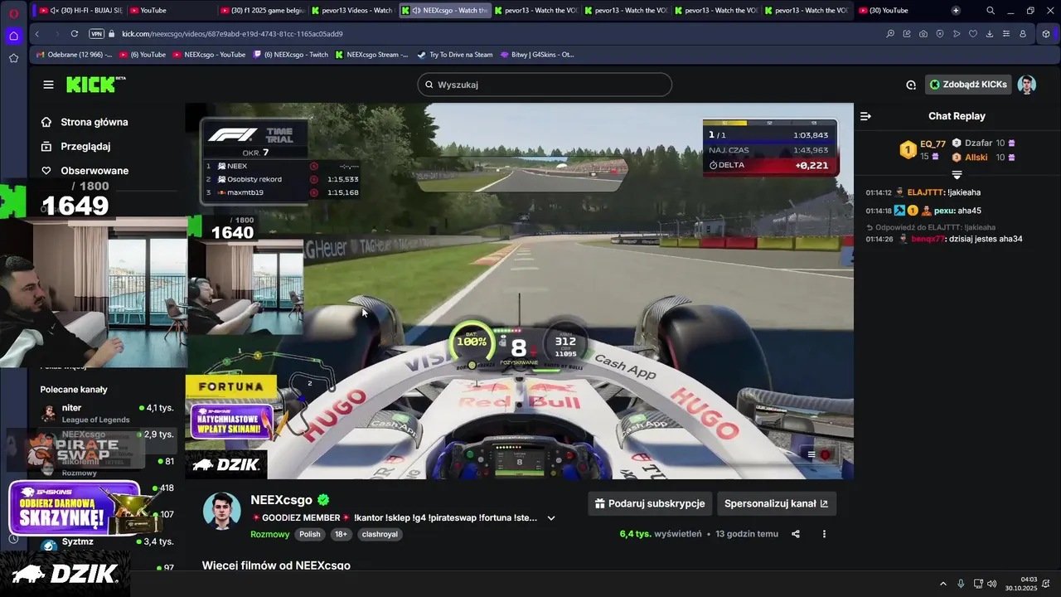
Task: Click the address bar URL
Action: pos(232,34)
